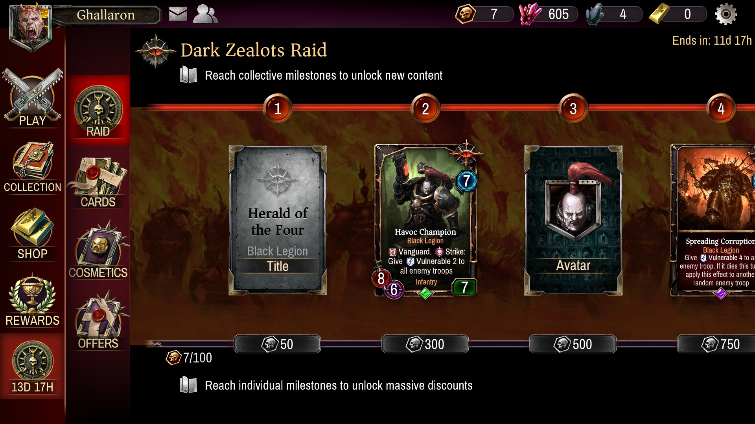Open the Play crossed chainswords menu
Image resolution: width=755 pixels, height=424 pixels.
pos(32,98)
